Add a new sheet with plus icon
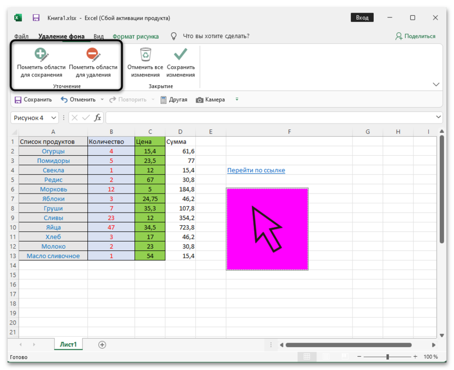This screenshot has width=454, height=370. pos(102,344)
